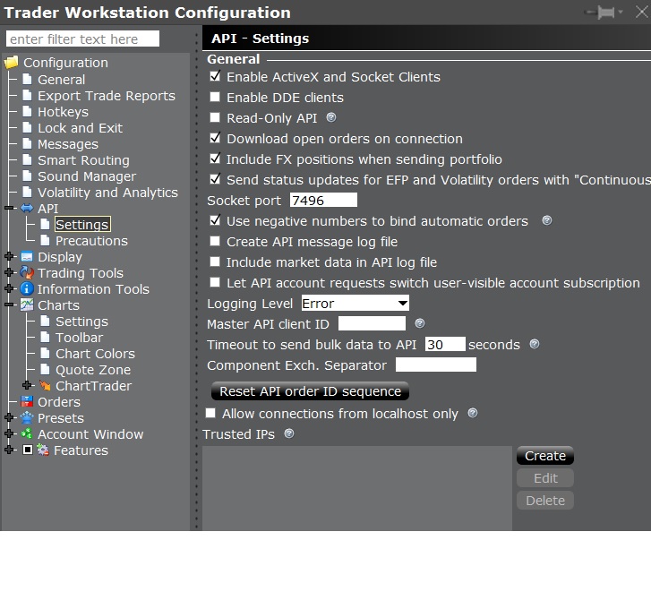This screenshot has height=609, width=651.
Task: Click the Trading Tools icon
Action: (27, 272)
